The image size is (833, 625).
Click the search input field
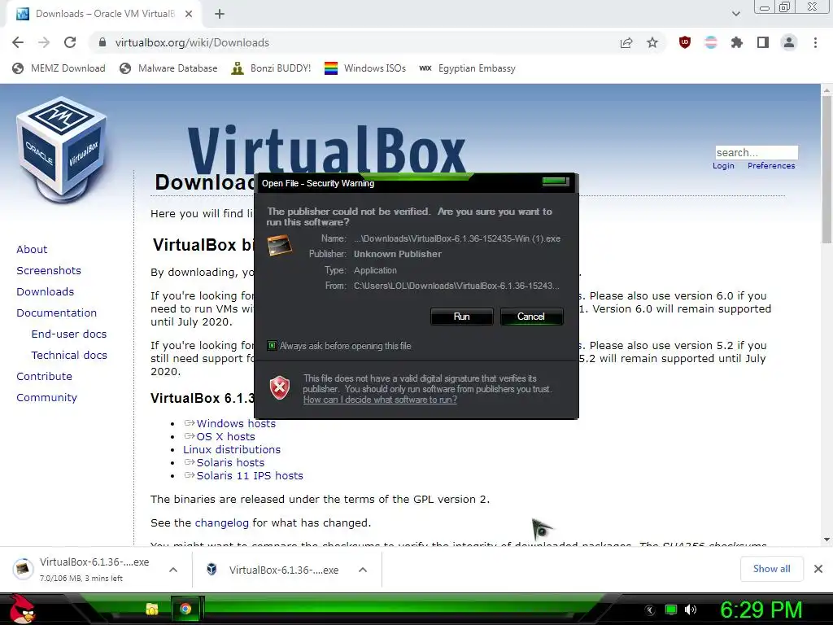[x=756, y=152]
